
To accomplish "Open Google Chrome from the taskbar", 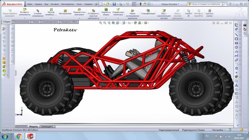I will pyautogui.click(x=19, y=136).
